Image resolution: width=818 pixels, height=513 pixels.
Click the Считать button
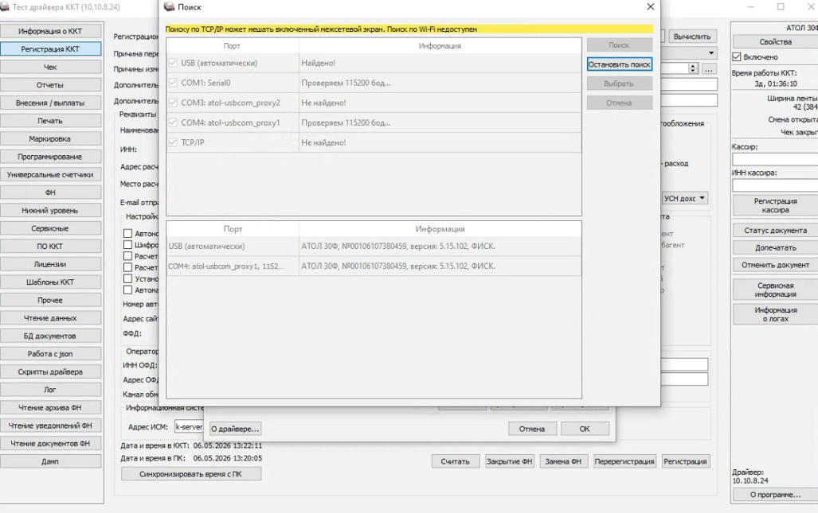point(456,461)
